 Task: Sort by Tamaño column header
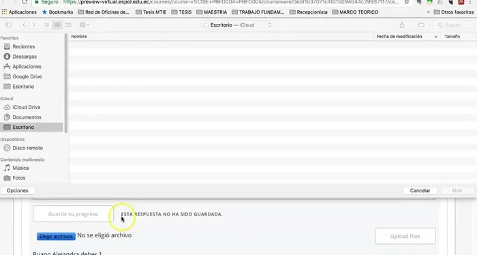point(452,36)
